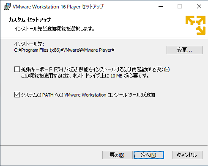Click the カスタム セットアップ heading

30,20
